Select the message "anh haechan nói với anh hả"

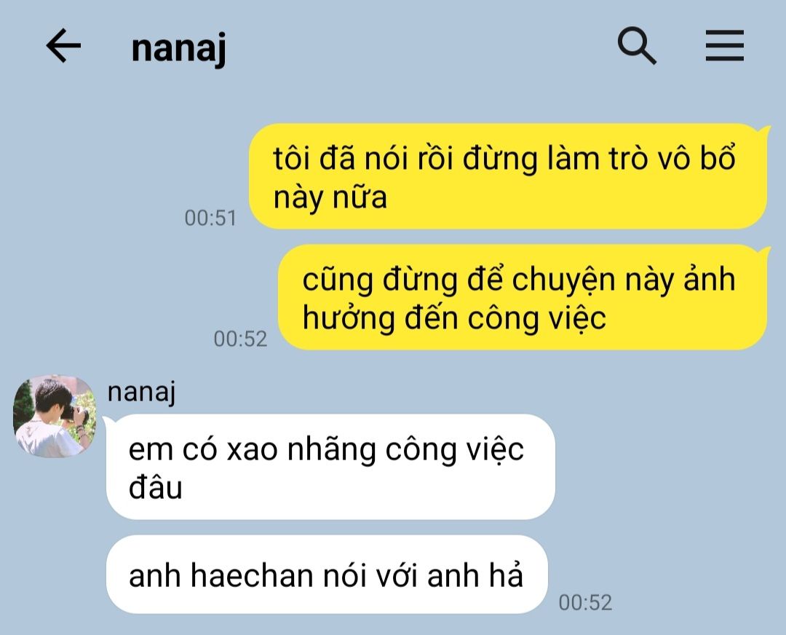(x=327, y=575)
